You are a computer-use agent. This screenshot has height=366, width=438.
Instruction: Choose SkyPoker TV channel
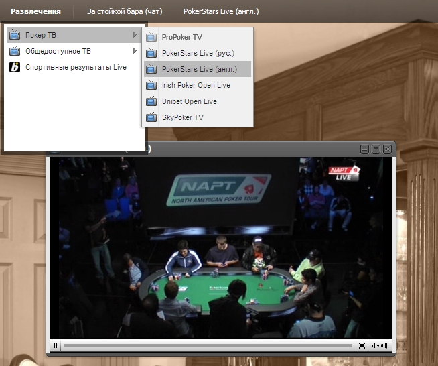pos(198,117)
